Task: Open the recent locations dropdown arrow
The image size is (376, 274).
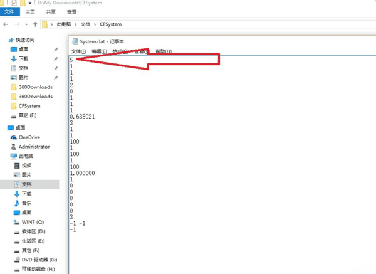Action: [26, 24]
